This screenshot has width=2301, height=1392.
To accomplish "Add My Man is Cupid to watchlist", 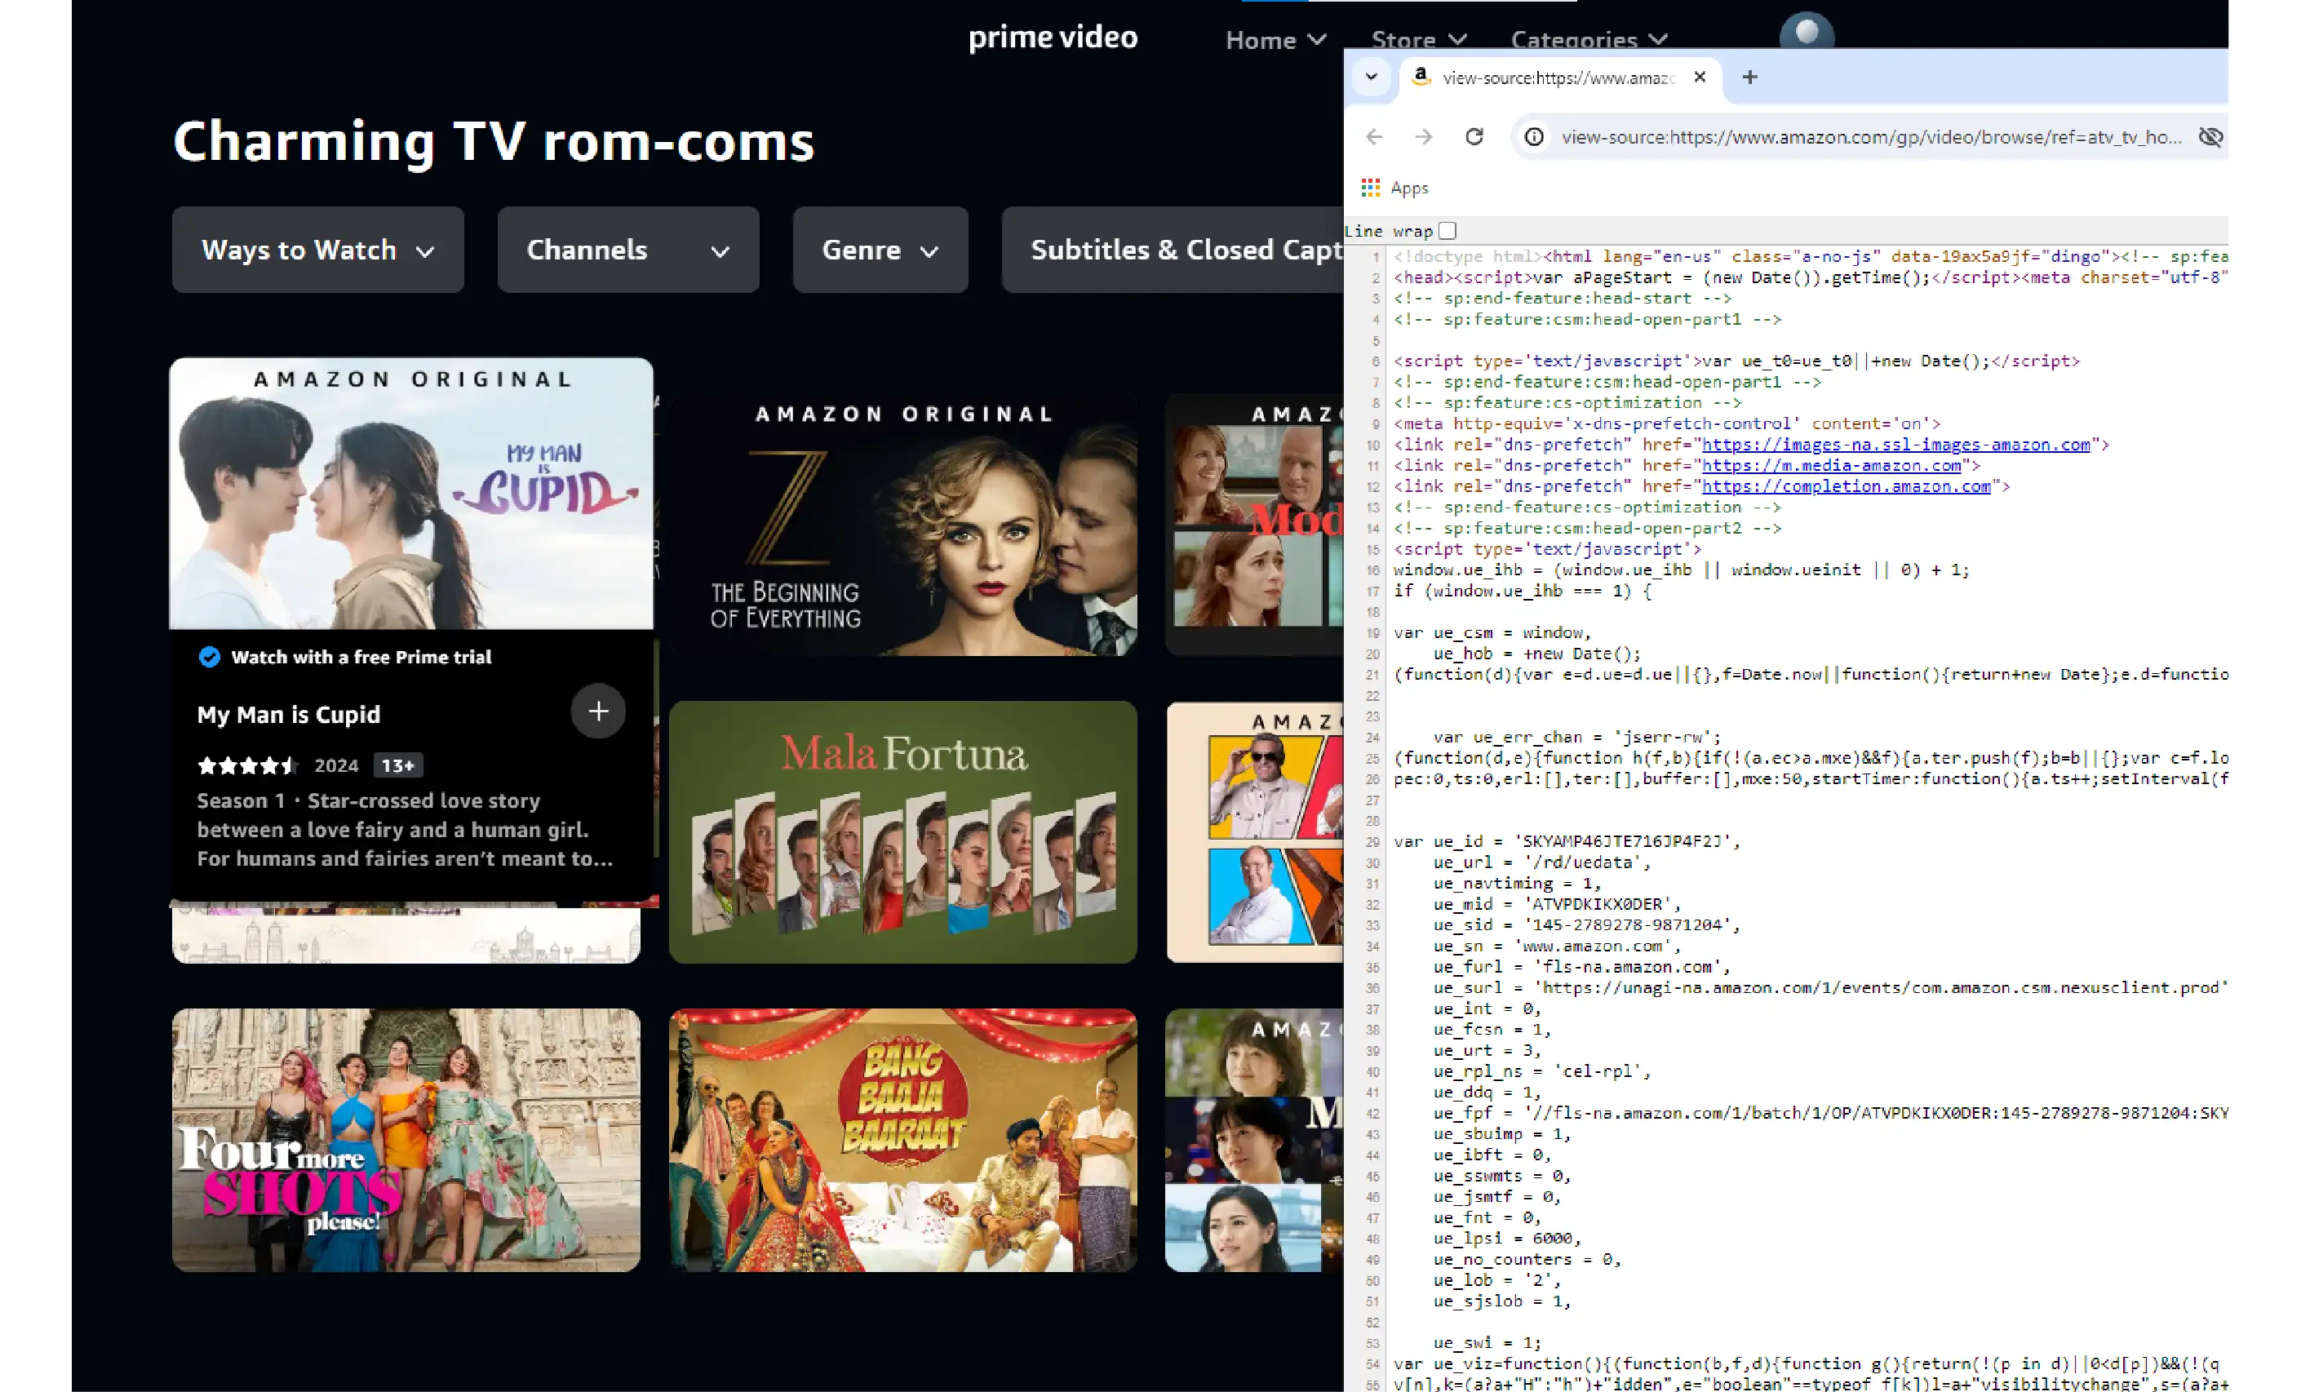I will [597, 712].
